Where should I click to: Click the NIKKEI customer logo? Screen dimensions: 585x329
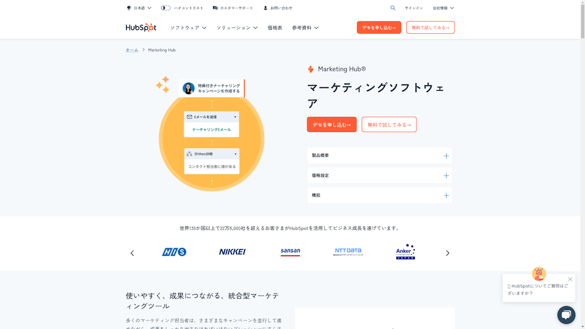tap(232, 252)
